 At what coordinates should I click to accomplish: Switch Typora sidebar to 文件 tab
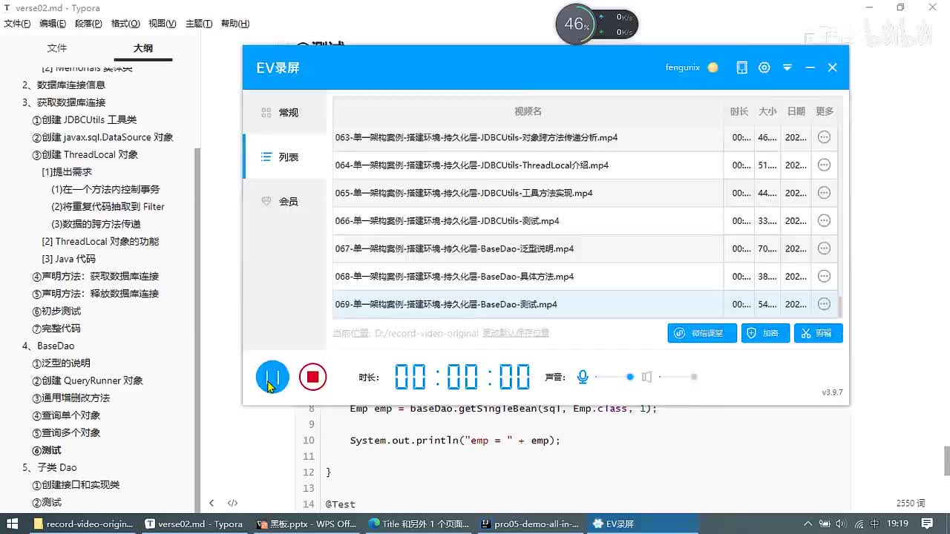(x=57, y=48)
